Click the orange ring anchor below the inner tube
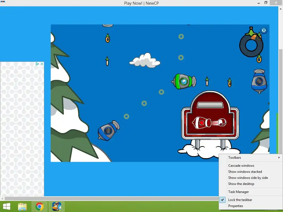Viewport: 283px width, 212px height. pyautogui.click(x=259, y=59)
